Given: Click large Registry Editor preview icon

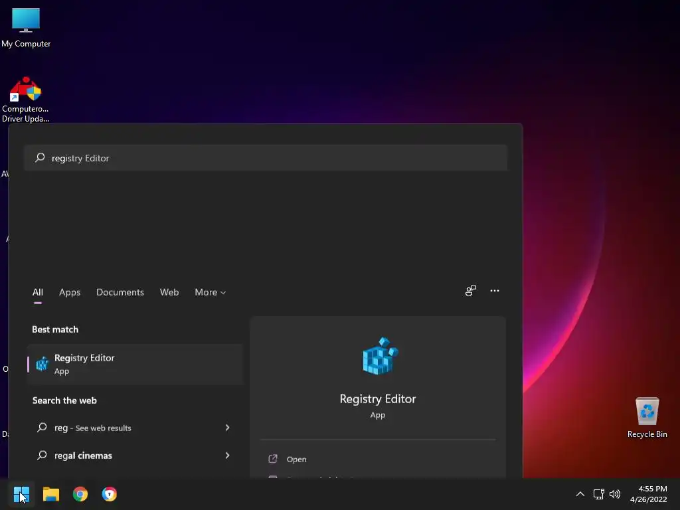Looking at the screenshot, I should click(x=380, y=356).
